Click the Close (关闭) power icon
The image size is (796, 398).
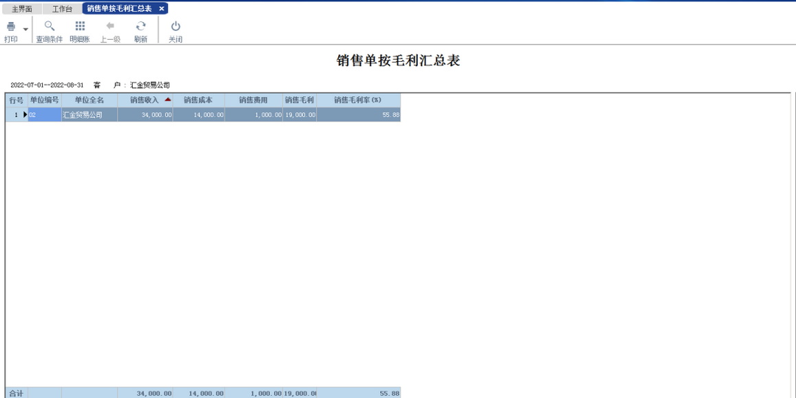click(176, 26)
